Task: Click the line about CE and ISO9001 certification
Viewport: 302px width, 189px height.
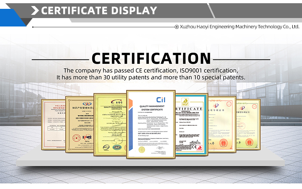Action: [x=151, y=70]
